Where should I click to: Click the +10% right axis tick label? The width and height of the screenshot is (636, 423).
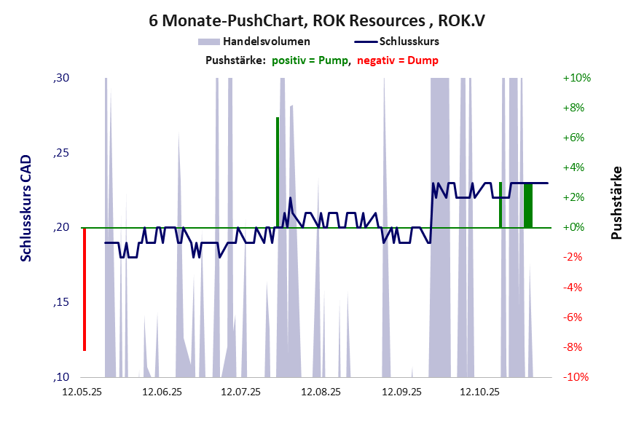pyautogui.click(x=576, y=78)
